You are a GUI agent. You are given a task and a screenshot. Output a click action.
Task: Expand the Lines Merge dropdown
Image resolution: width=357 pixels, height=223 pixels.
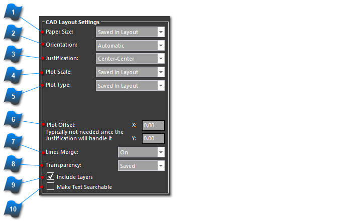pos(141,152)
